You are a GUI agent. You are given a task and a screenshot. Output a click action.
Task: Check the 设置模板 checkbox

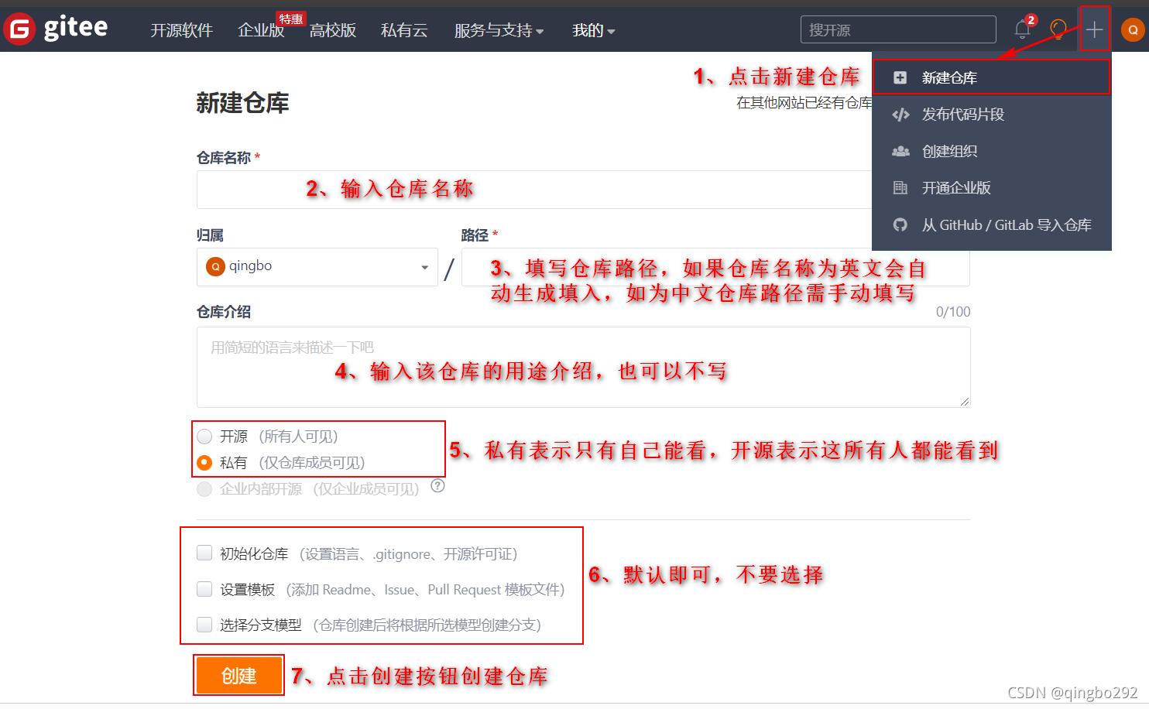[204, 589]
